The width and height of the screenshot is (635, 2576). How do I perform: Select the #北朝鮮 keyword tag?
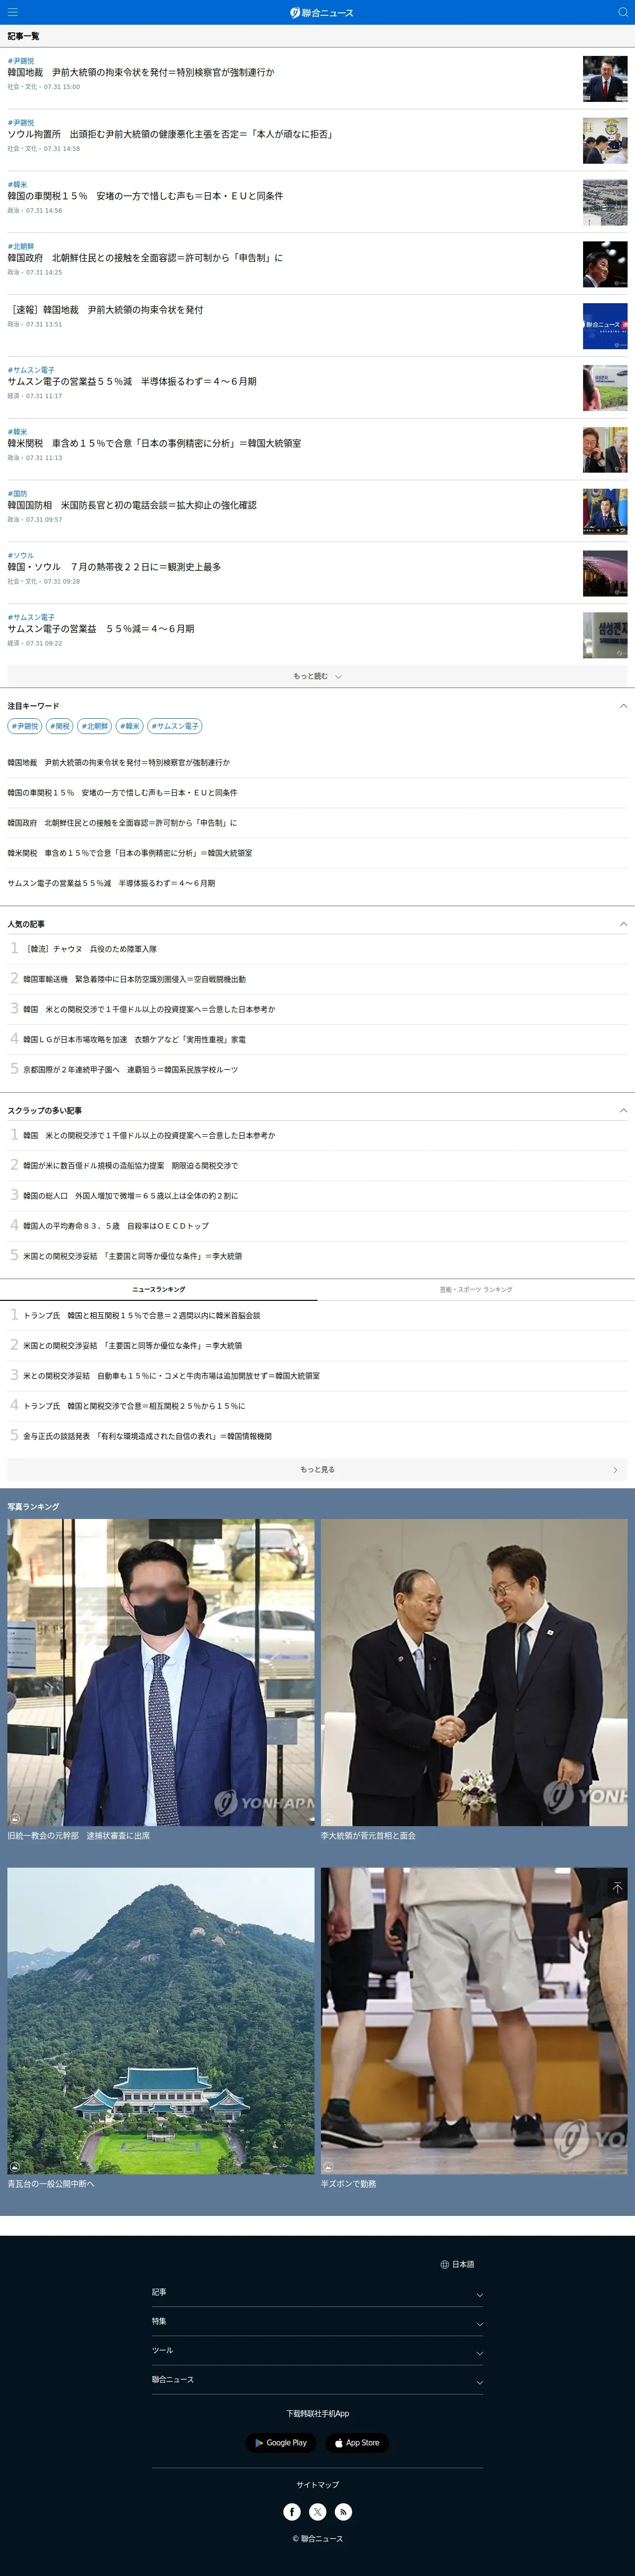click(x=95, y=726)
